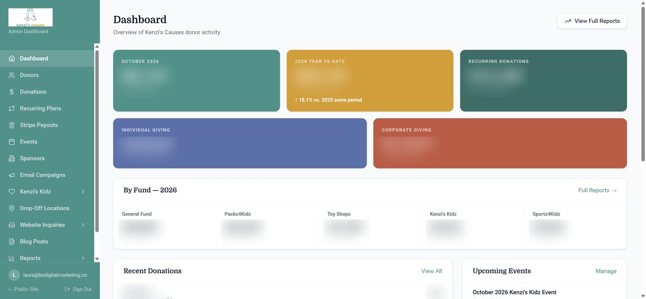This screenshot has height=299, width=646.
Task: Click the 2026 Year To Date card
Action: pos(370,81)
